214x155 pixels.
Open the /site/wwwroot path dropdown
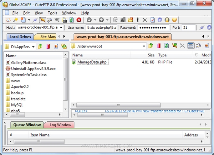(x=144, y=46)
